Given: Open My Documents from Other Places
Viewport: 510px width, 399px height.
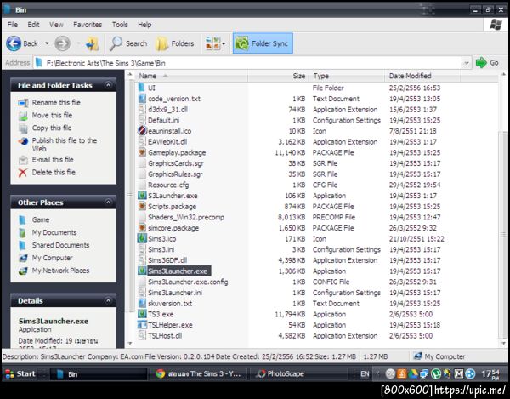Looking at the screenshot, I should tap(54, 232).
